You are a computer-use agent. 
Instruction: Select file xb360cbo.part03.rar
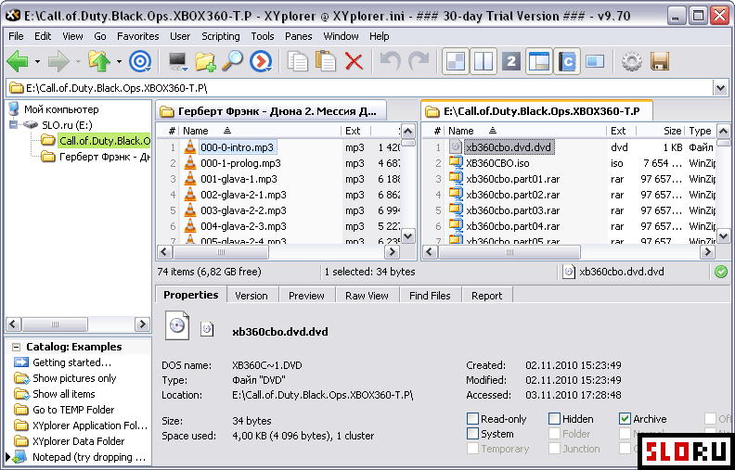pos(513,210)
